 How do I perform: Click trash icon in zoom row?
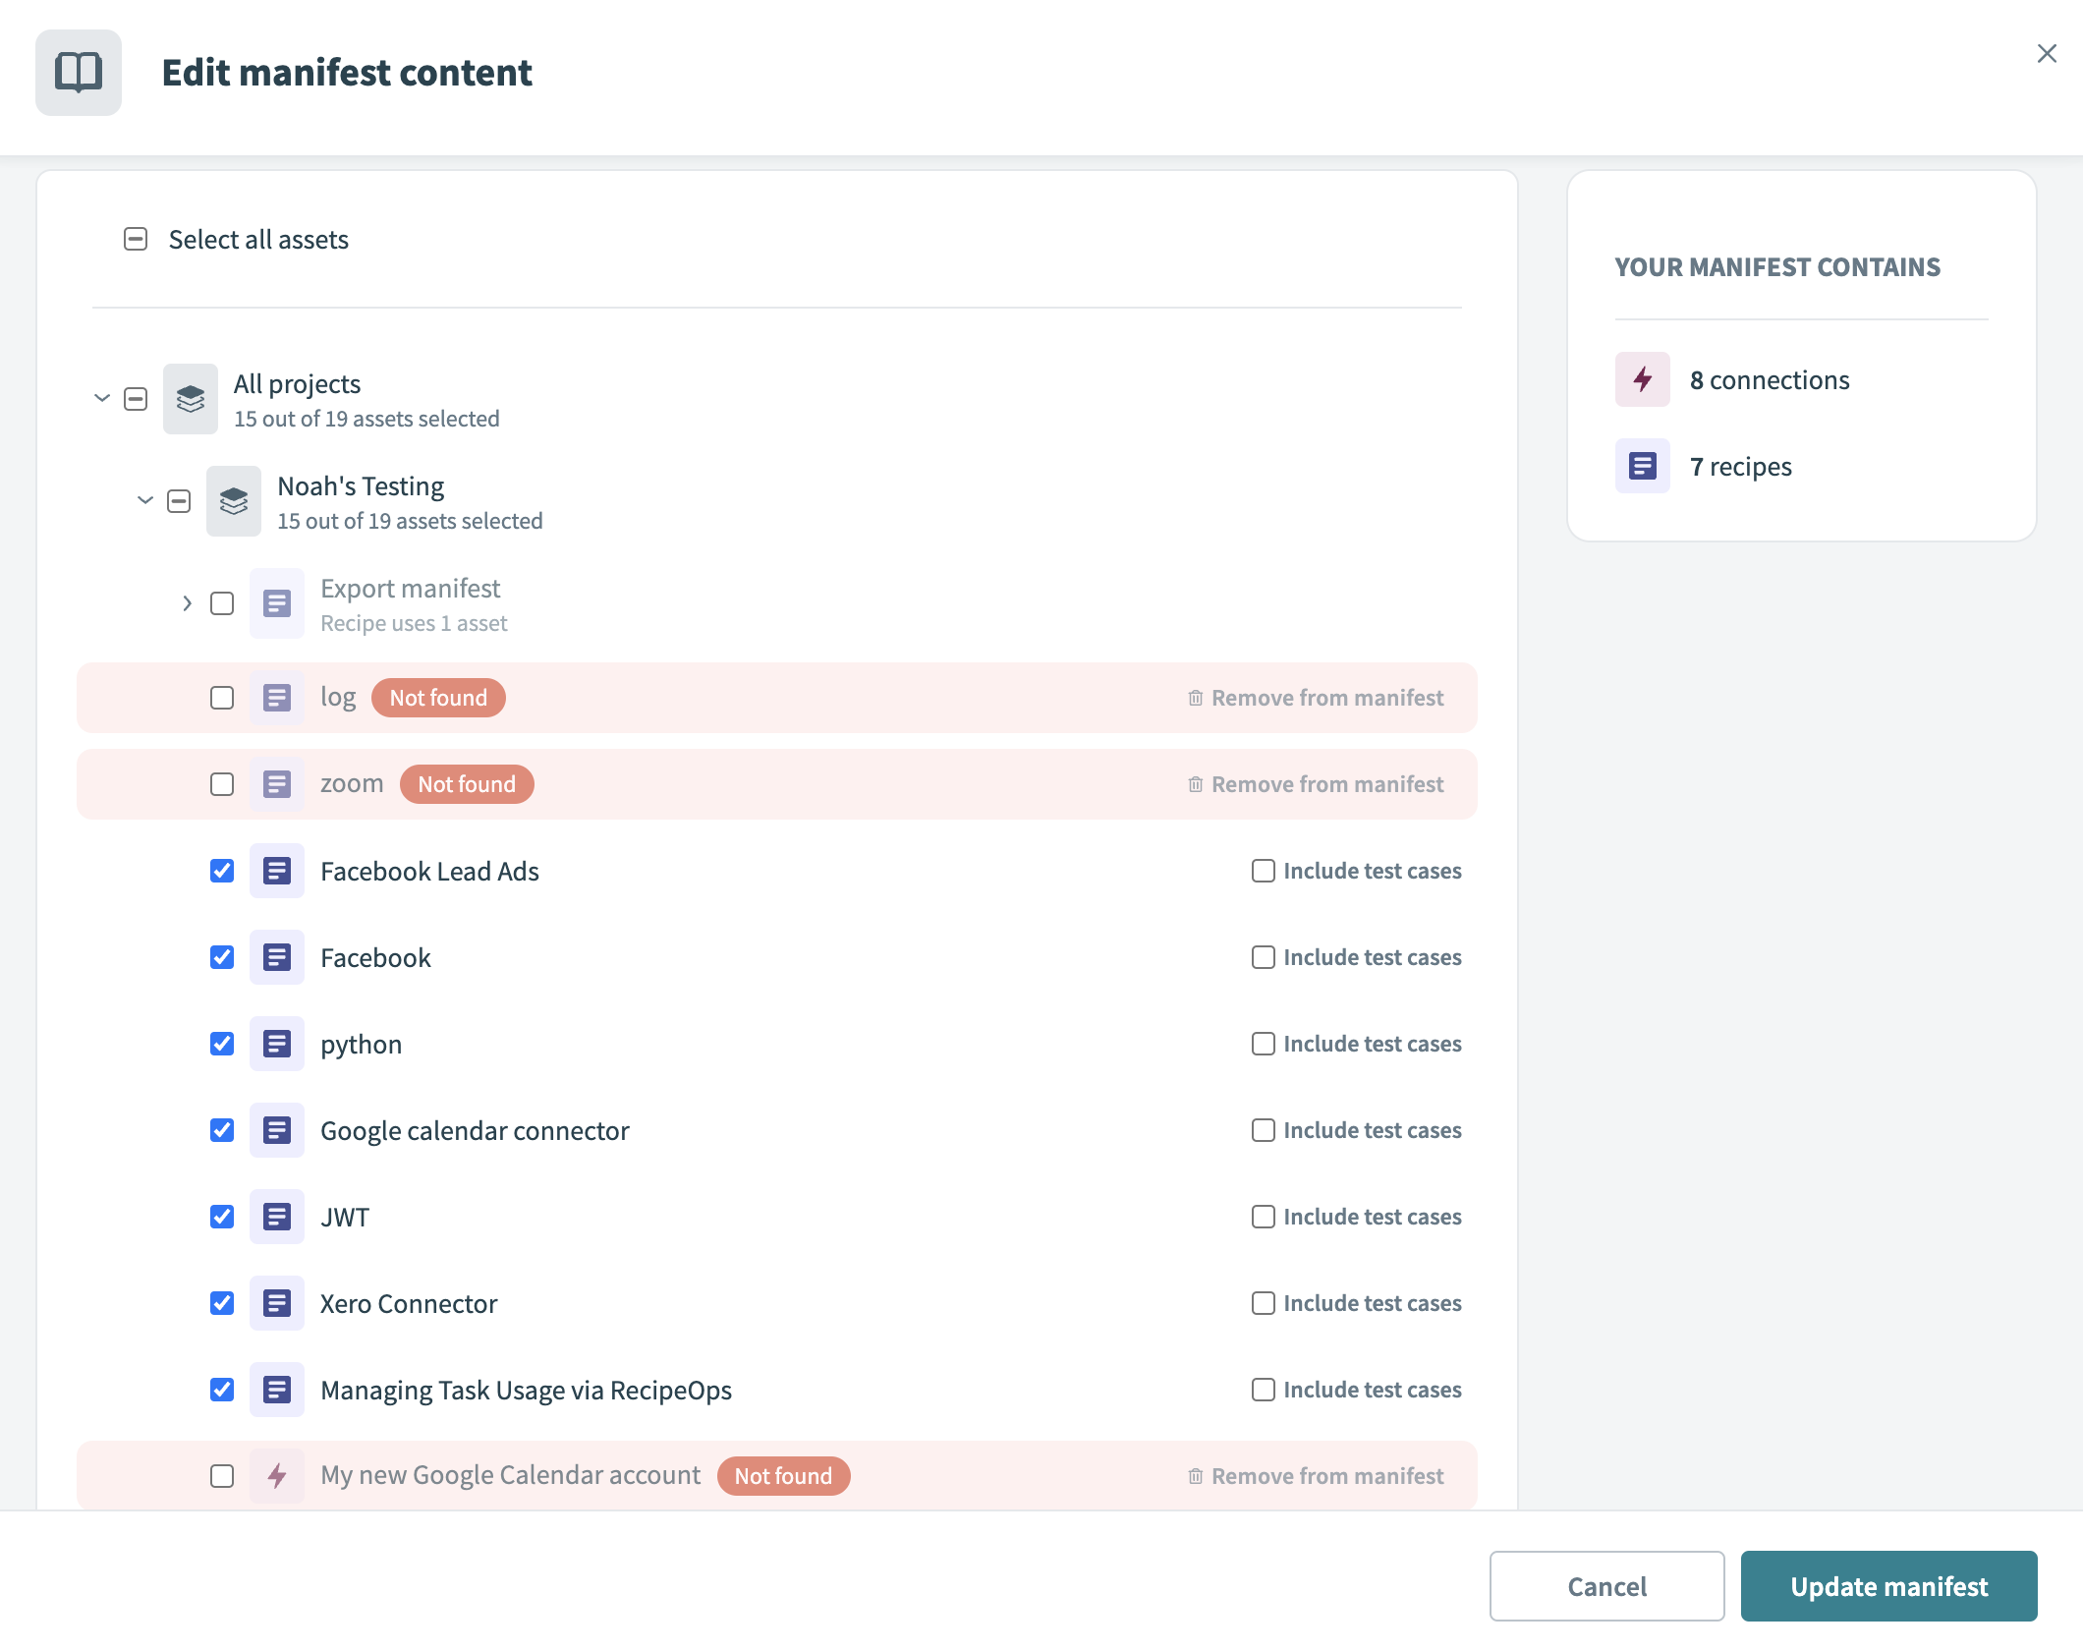tap(1195, 784)
